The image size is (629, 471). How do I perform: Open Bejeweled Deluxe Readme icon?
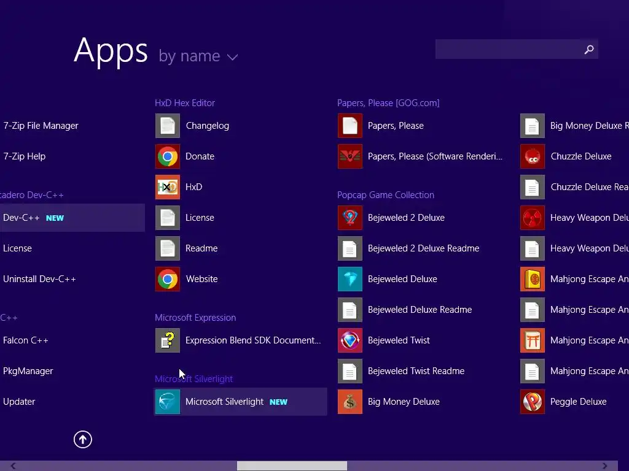click(350, 310)
